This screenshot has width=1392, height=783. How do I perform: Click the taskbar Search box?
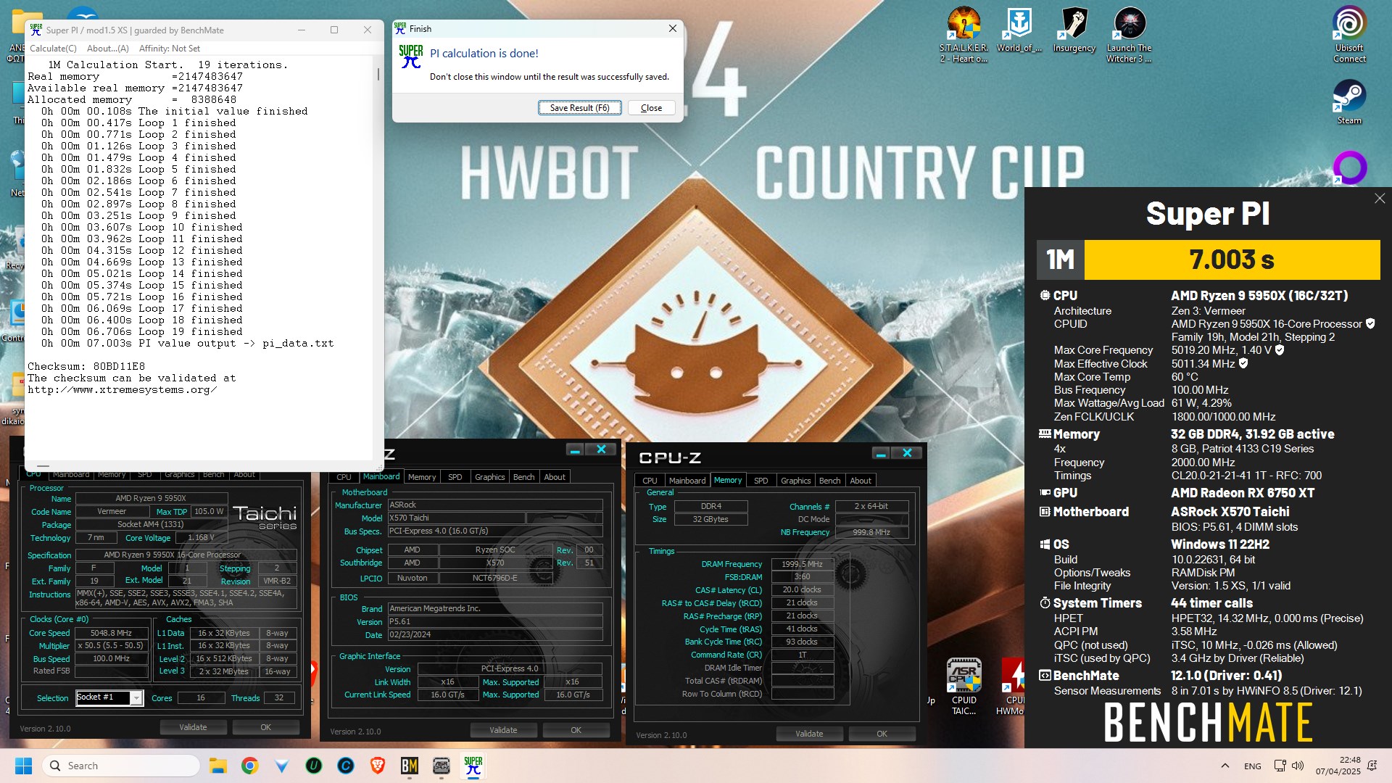[121, 766]
